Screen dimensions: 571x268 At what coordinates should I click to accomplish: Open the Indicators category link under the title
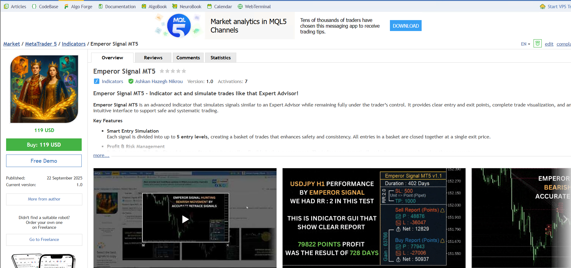pyautogui.click(x=112, y=81)
